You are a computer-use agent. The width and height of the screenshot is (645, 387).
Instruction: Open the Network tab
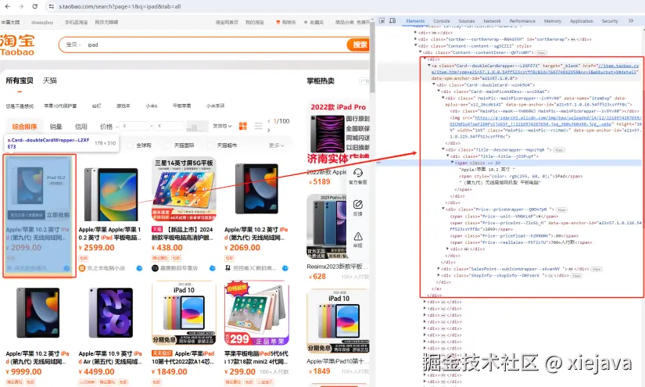click(492, 21)
